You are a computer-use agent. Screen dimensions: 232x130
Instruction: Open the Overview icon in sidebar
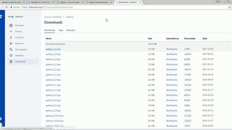coord(11,25)
